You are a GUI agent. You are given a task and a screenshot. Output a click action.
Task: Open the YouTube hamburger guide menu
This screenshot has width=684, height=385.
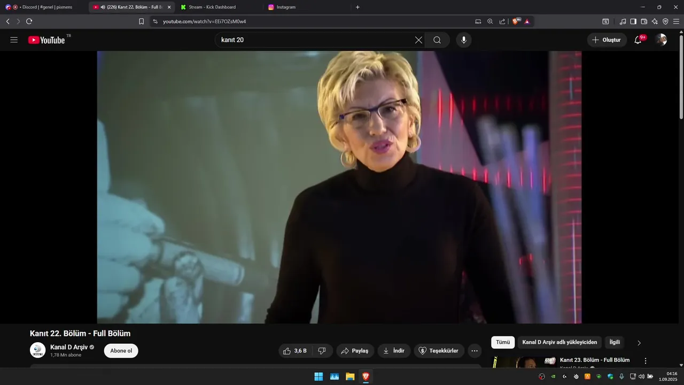coord(14,40)
